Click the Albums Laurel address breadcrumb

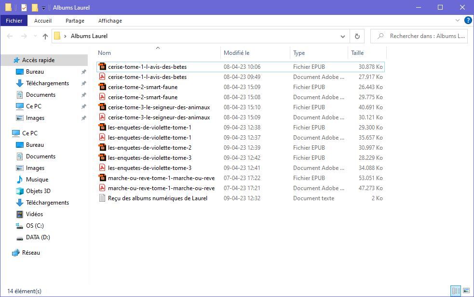[89, 36]
